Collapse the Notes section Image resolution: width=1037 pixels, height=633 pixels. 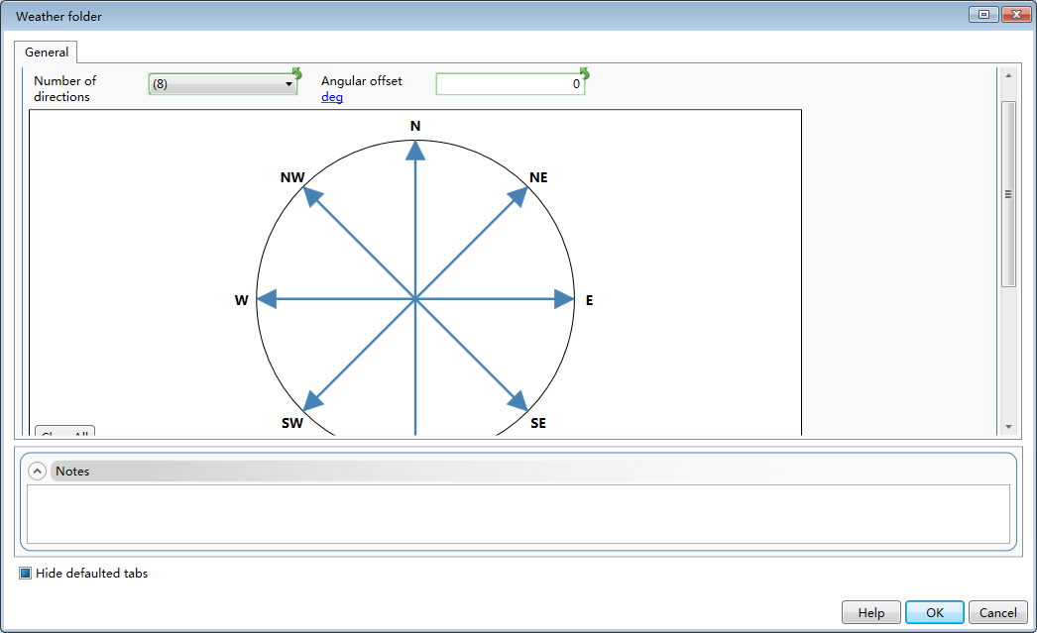pyautogui.click(x=37, y=472)
